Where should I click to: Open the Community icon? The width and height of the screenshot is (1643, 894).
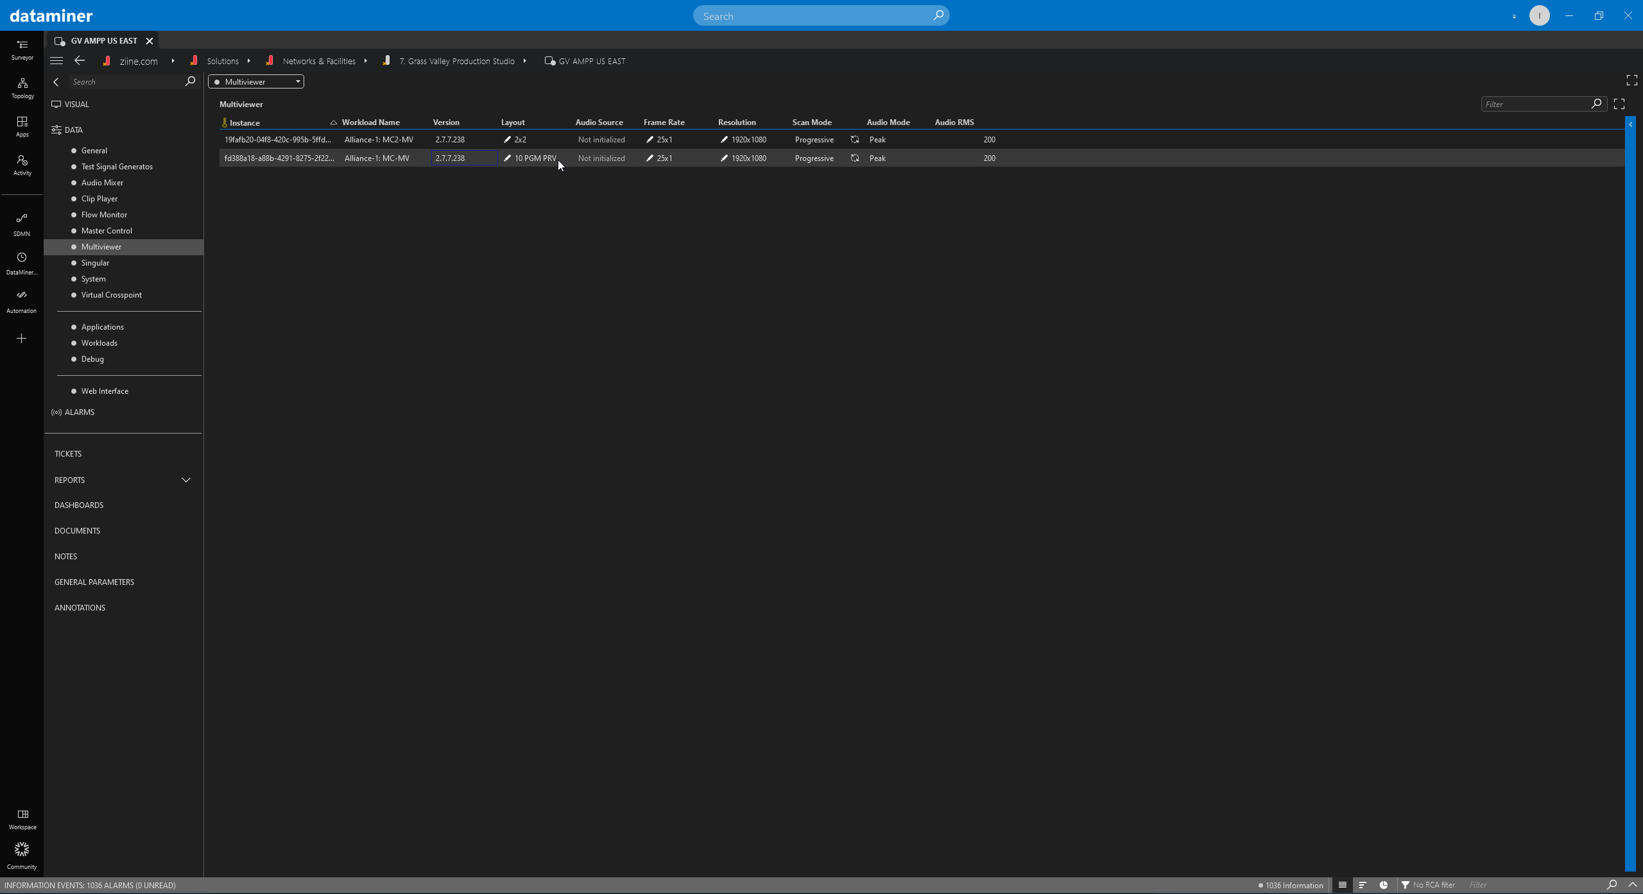[x=22, y=856]
